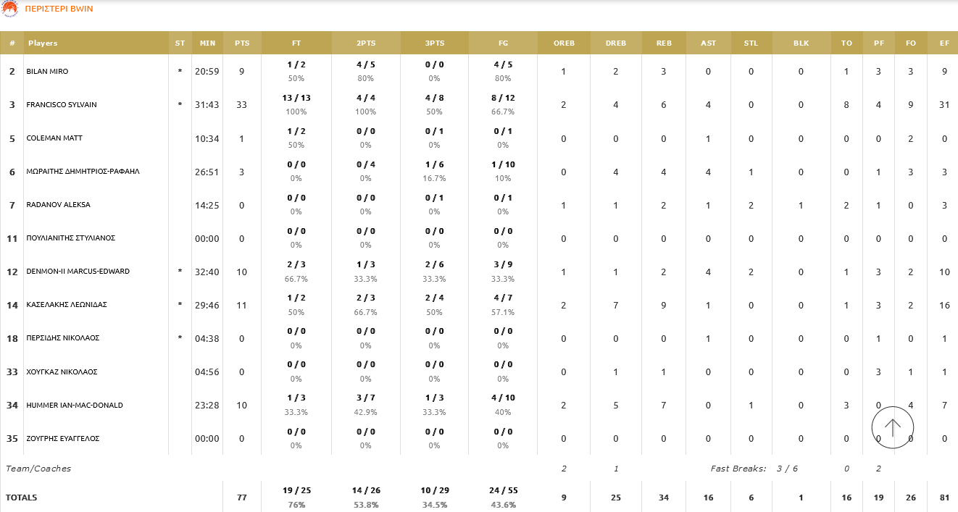Click the MIN column header

[207, 43]
